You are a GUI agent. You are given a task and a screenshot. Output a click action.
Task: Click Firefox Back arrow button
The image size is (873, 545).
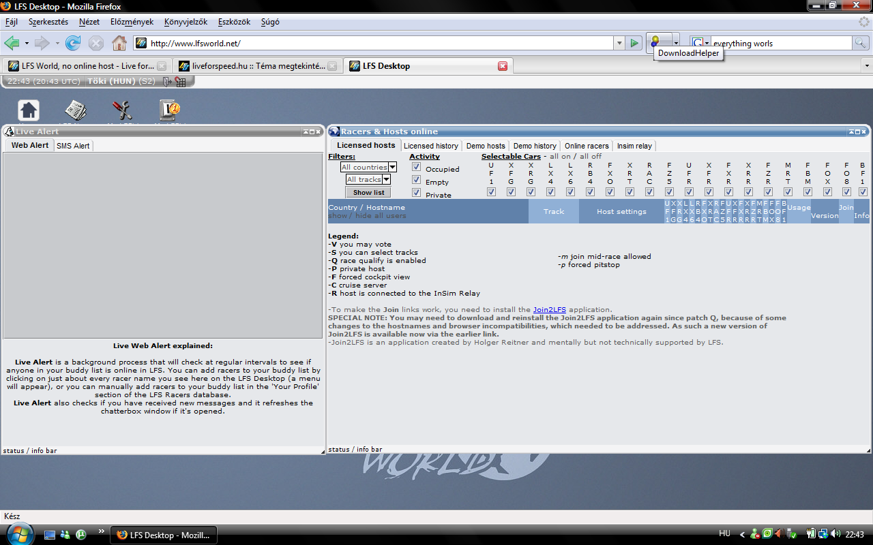pos(12,44)
